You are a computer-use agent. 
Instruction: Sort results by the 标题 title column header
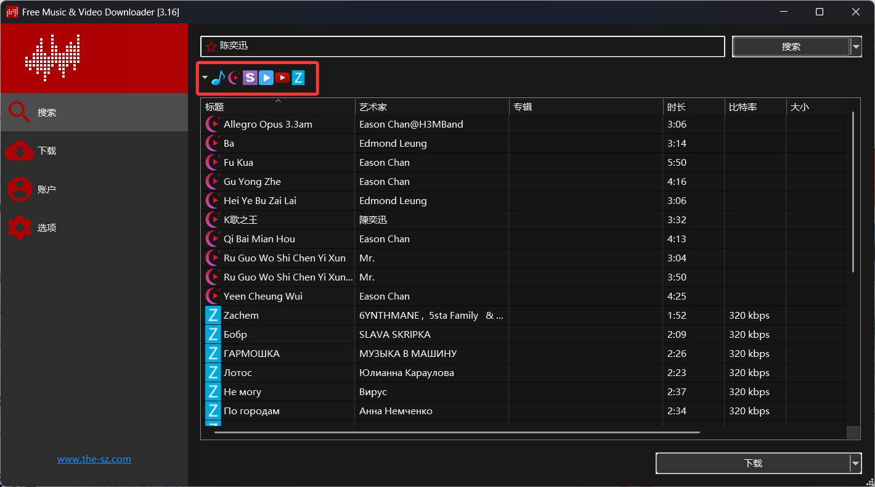[x=278, y=107]
